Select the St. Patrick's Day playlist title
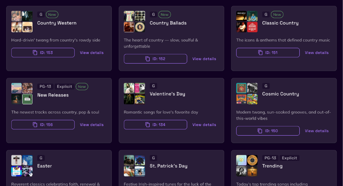This screenshot has width=343, height=186. pyautogui.click(x=168, y=166)
